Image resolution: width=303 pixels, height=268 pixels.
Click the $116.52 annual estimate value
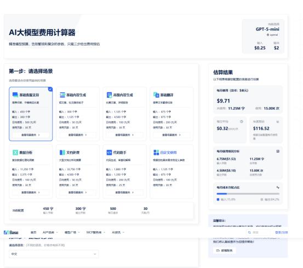click(261, 129)
